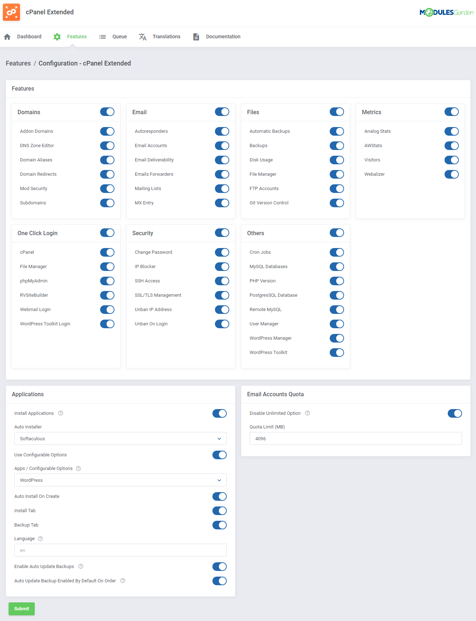Expand the Auto Installer Softaculous dropdown
The image size is (476, 621).
click(121, 438)
